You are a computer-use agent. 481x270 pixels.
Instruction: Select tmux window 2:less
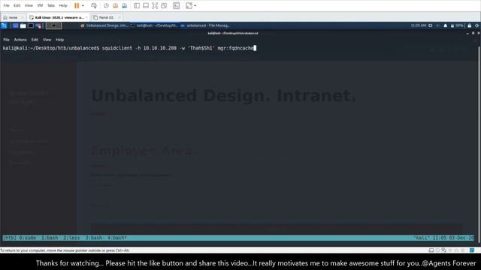[71, 238]
